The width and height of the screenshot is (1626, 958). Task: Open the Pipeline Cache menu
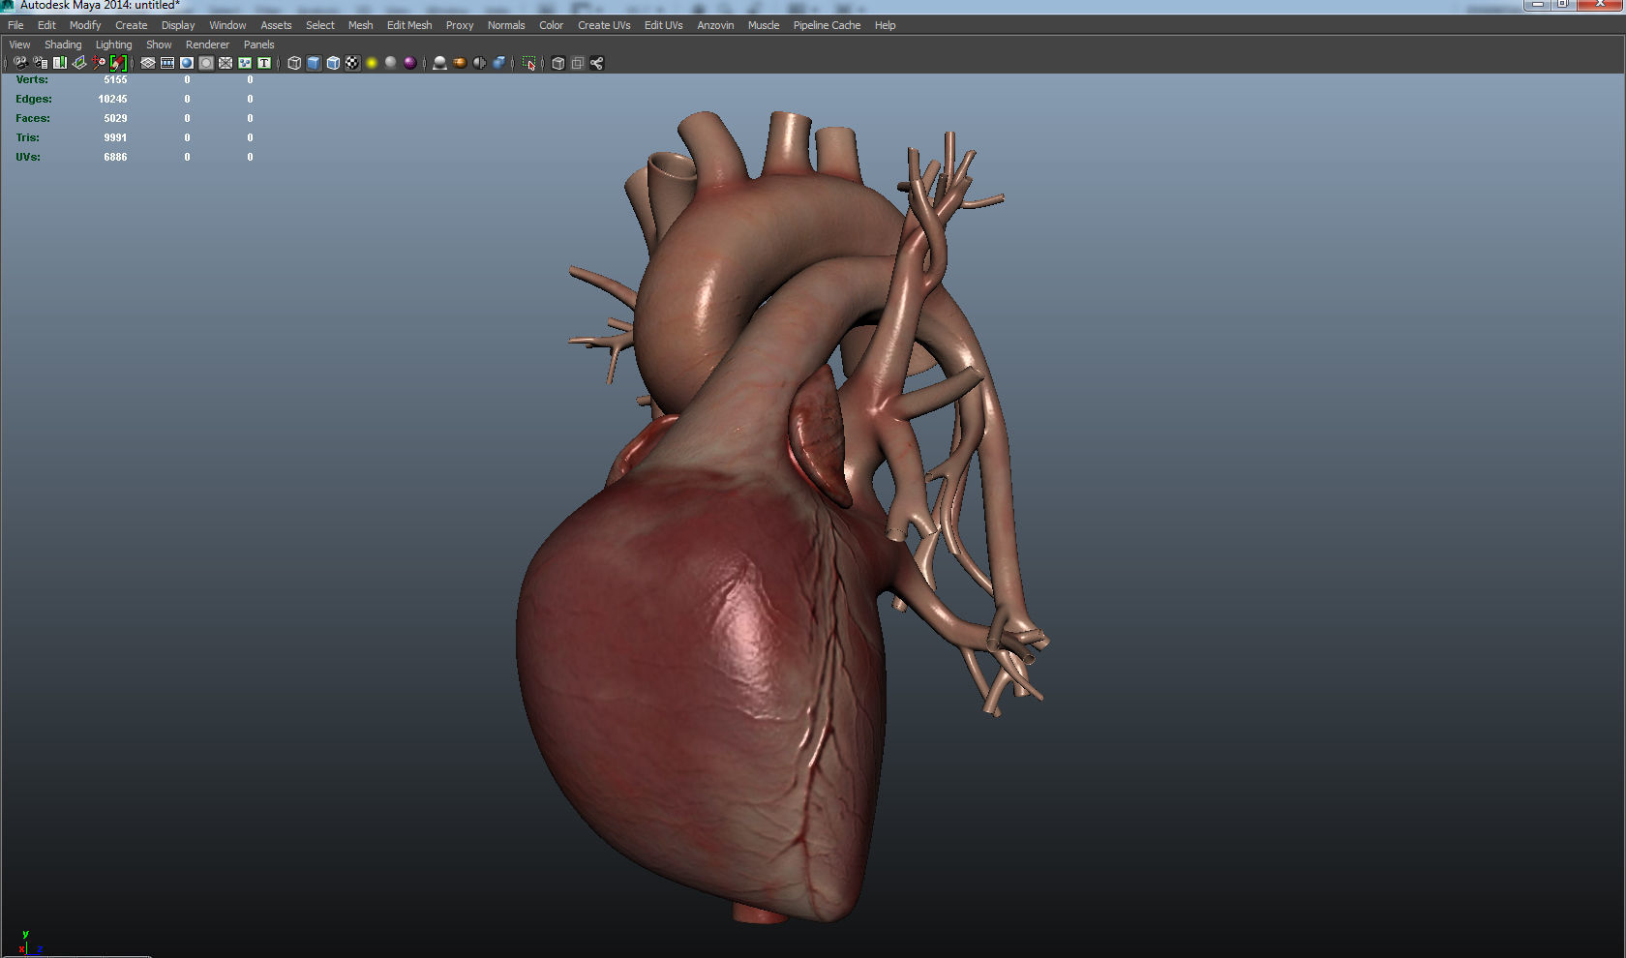point(827,25)
